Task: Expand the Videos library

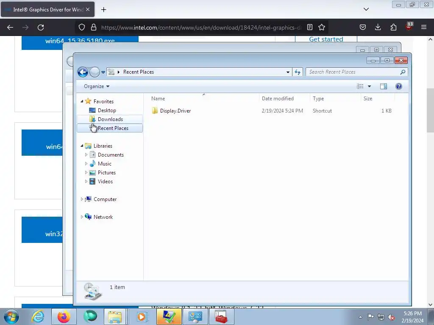Action: coord(86,181)
